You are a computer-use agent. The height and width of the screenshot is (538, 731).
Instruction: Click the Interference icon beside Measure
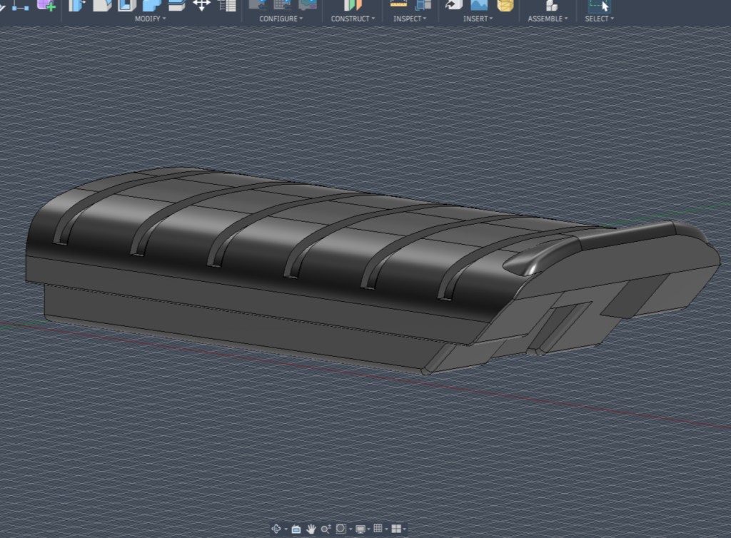click(423, 5)
